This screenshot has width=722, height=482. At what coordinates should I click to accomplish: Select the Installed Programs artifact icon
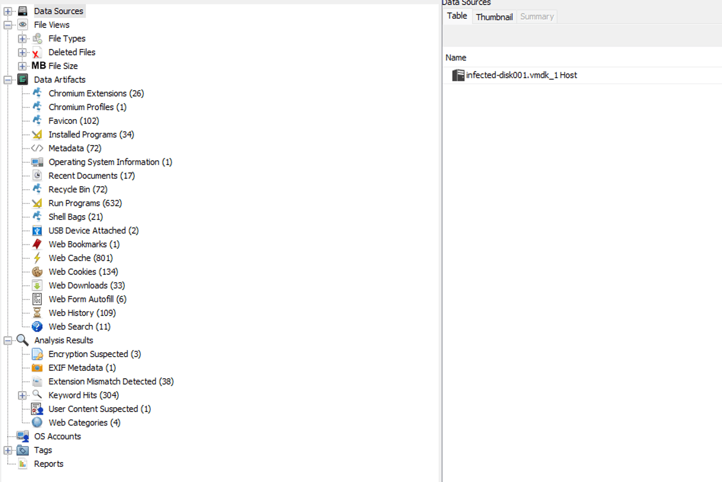37,135
